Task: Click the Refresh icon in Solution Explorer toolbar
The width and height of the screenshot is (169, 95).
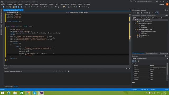Action: pyautogui.click(x=145, y=13)
